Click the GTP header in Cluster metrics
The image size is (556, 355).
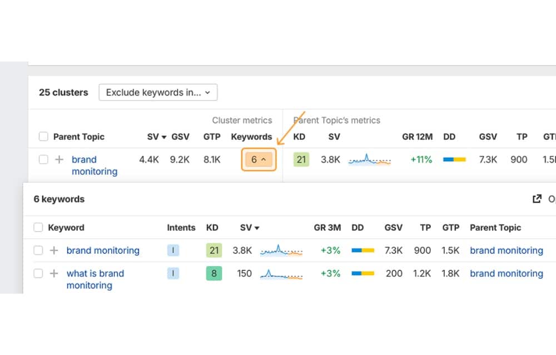coord(212,137)
